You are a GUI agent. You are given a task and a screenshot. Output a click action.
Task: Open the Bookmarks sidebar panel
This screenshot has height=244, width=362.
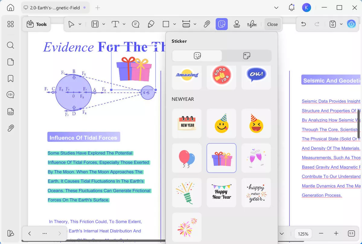tap(10, 78)
